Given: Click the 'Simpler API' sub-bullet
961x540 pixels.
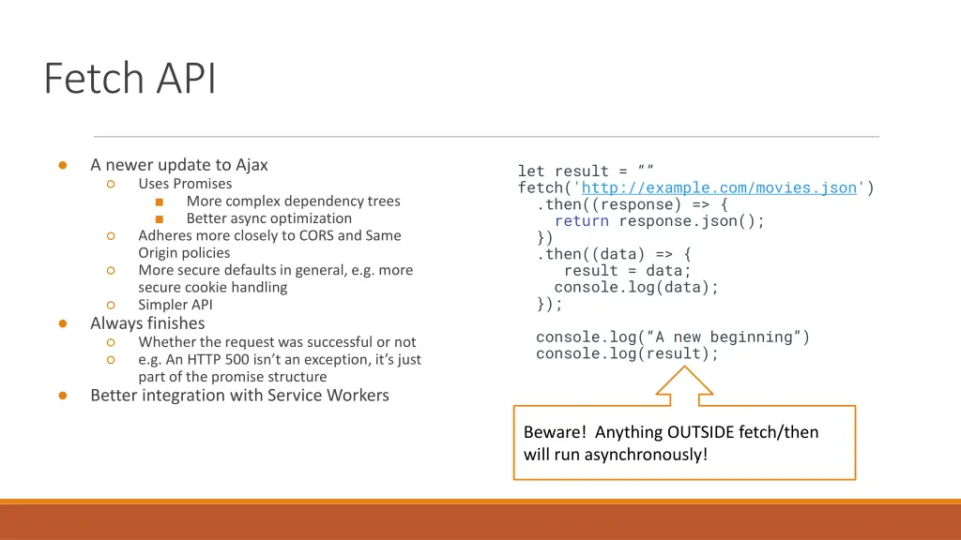Looking at the screenshot, I should point(175,305).
